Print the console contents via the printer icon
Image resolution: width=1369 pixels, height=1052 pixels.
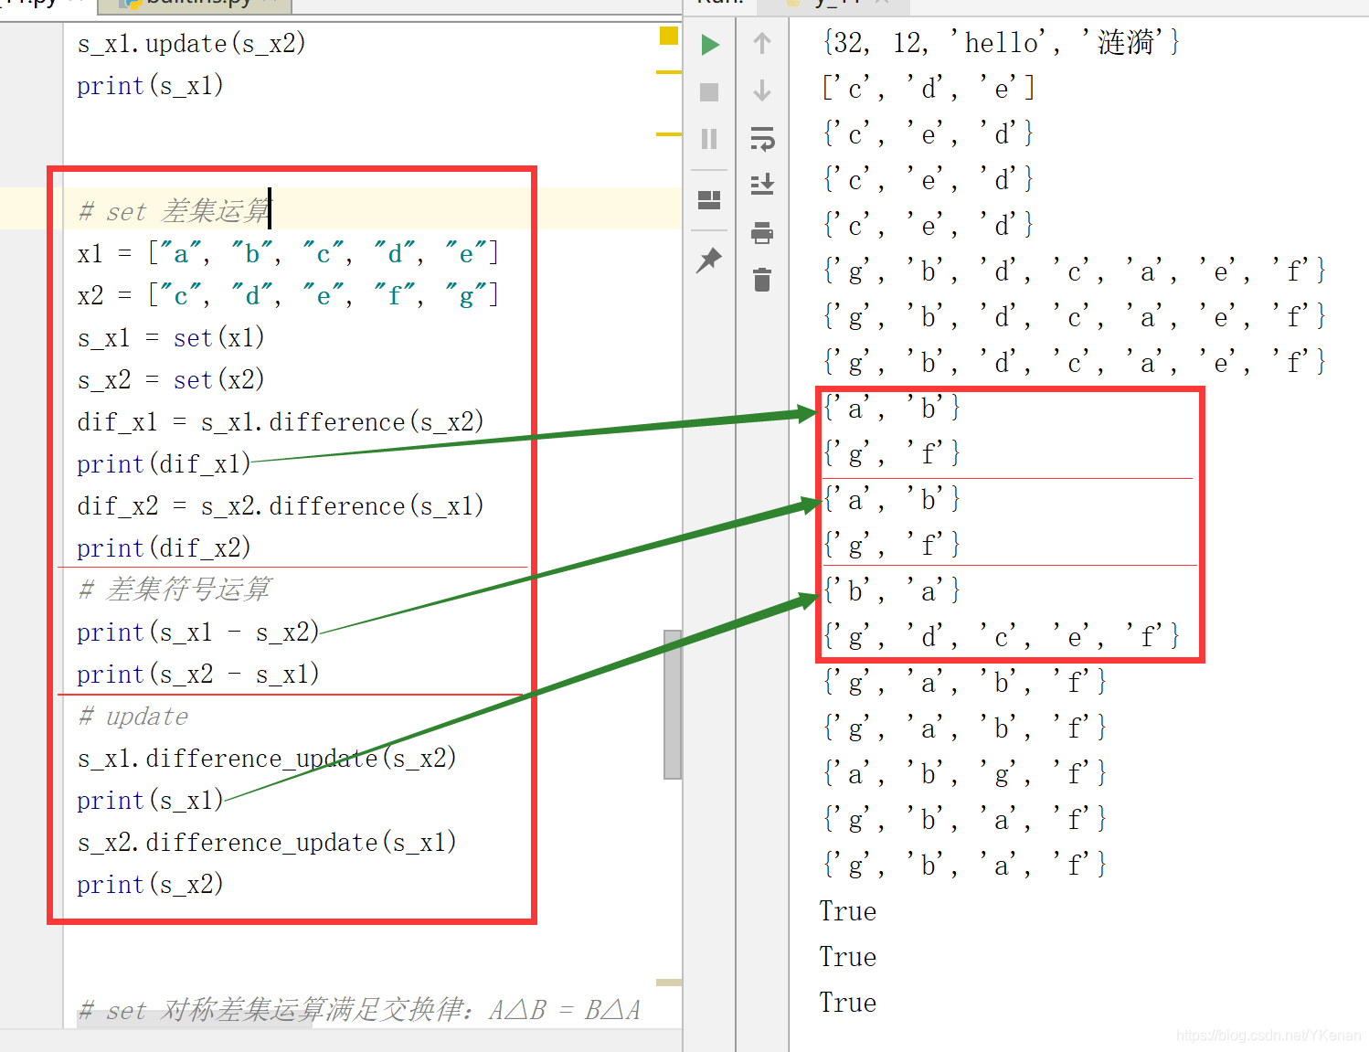pyautogui.click(x=763, y=232)
